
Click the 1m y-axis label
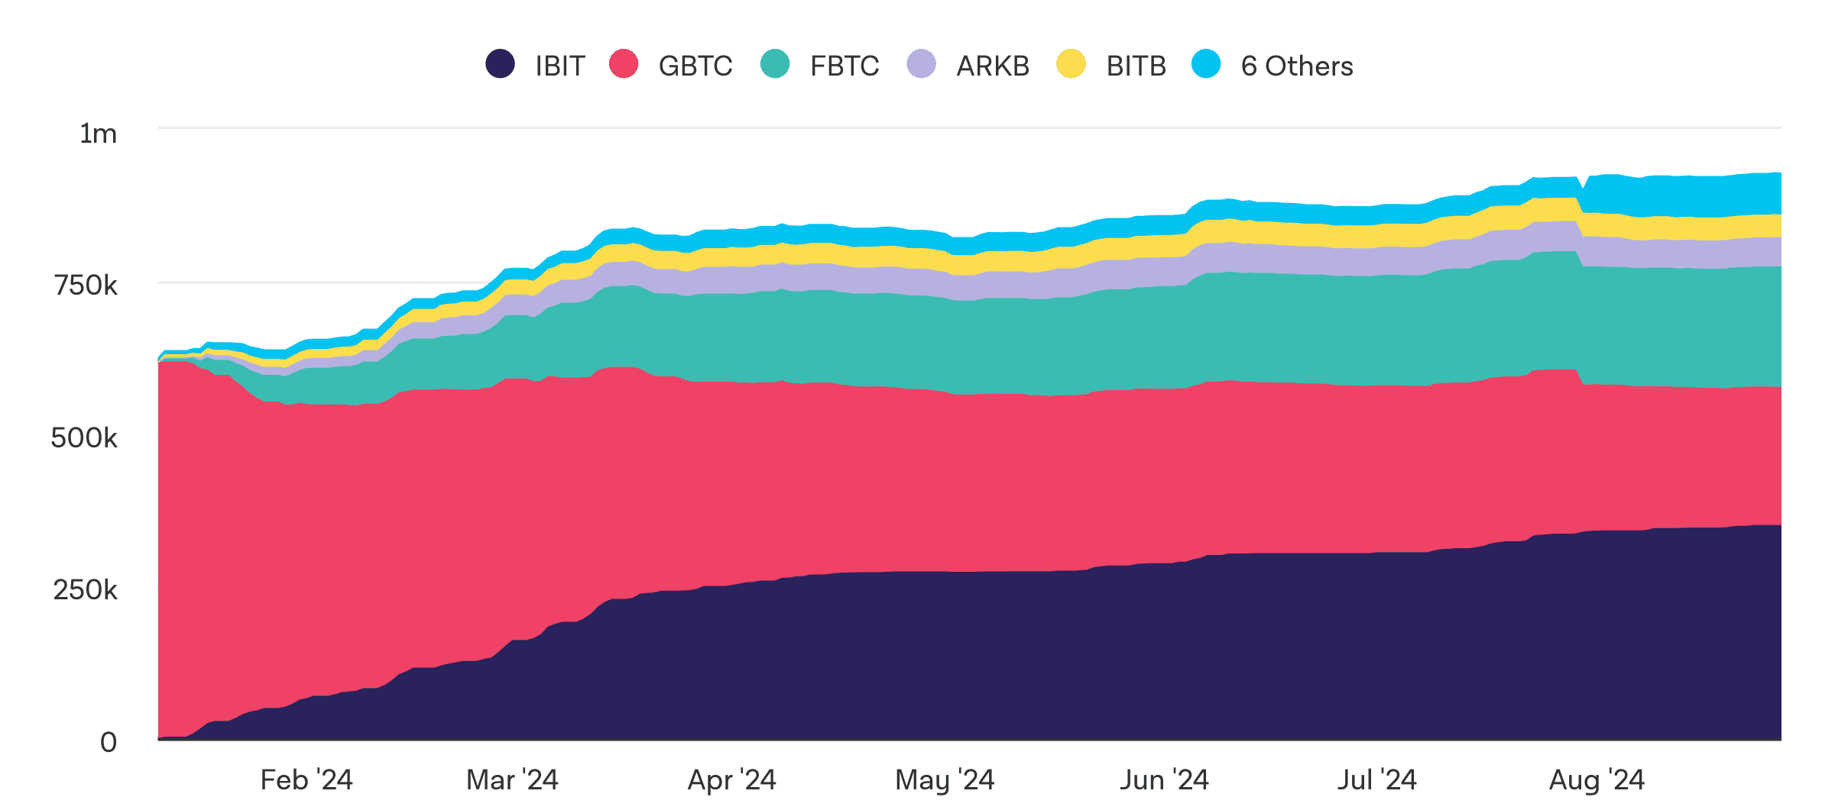click(99, 134)
